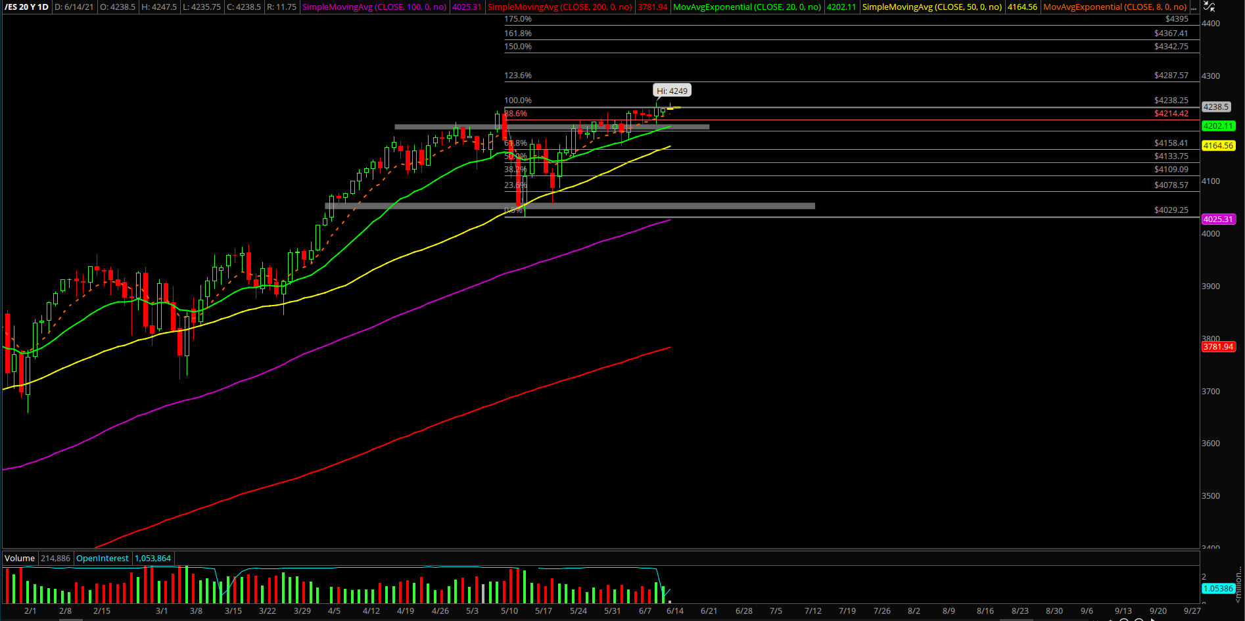This screenshot has width=1245, height=621.
Task: Click the 6/14 date on time axis
Action: (675, 611)
